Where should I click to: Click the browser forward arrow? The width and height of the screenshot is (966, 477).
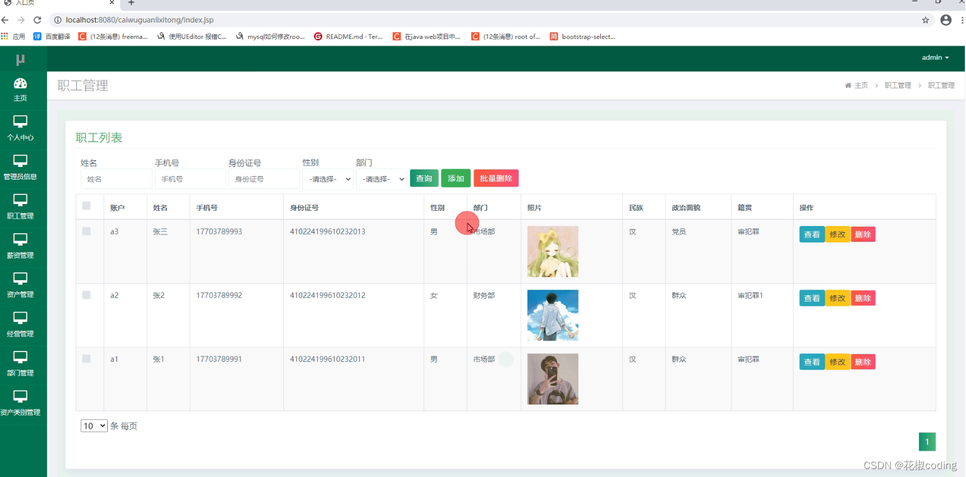[x=21, y=20]
